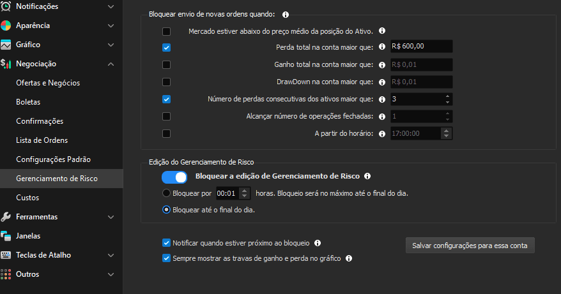Select Bloquear até o final do dia radio
Viewport: 561px width, 294px height.
[166, 210]
